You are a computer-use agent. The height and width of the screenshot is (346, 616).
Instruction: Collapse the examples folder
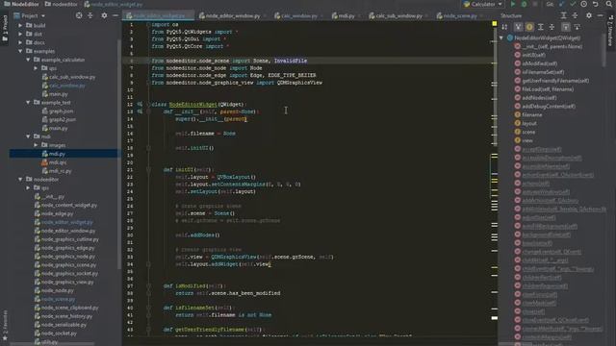(x=20, y=51)
